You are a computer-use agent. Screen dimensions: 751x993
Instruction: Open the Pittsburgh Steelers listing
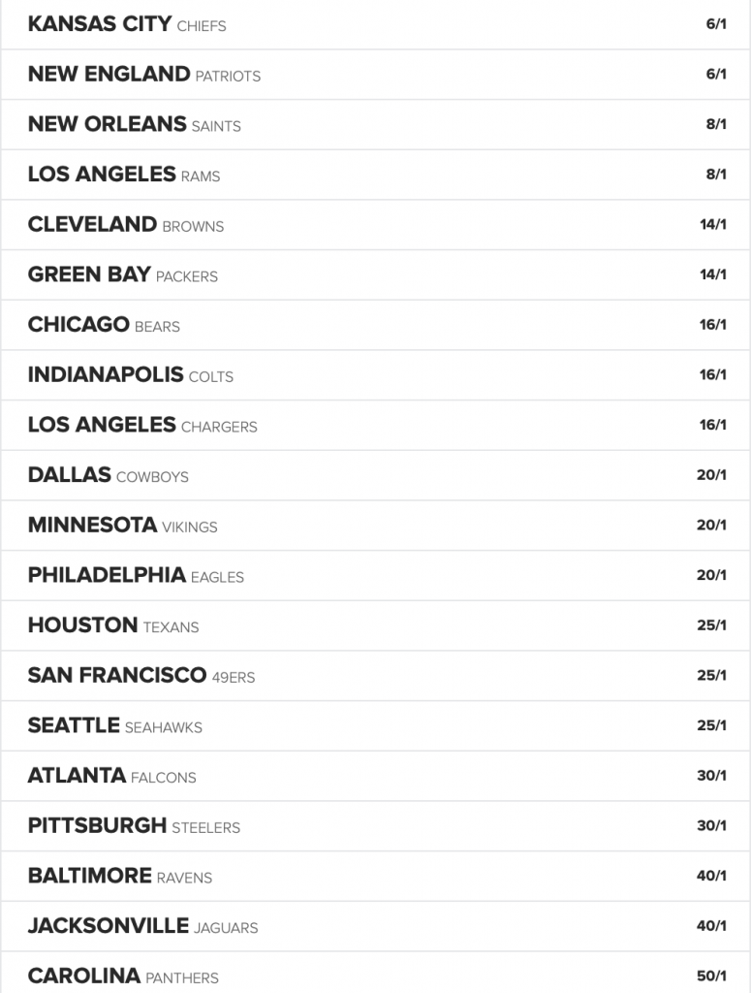[375, 825]
